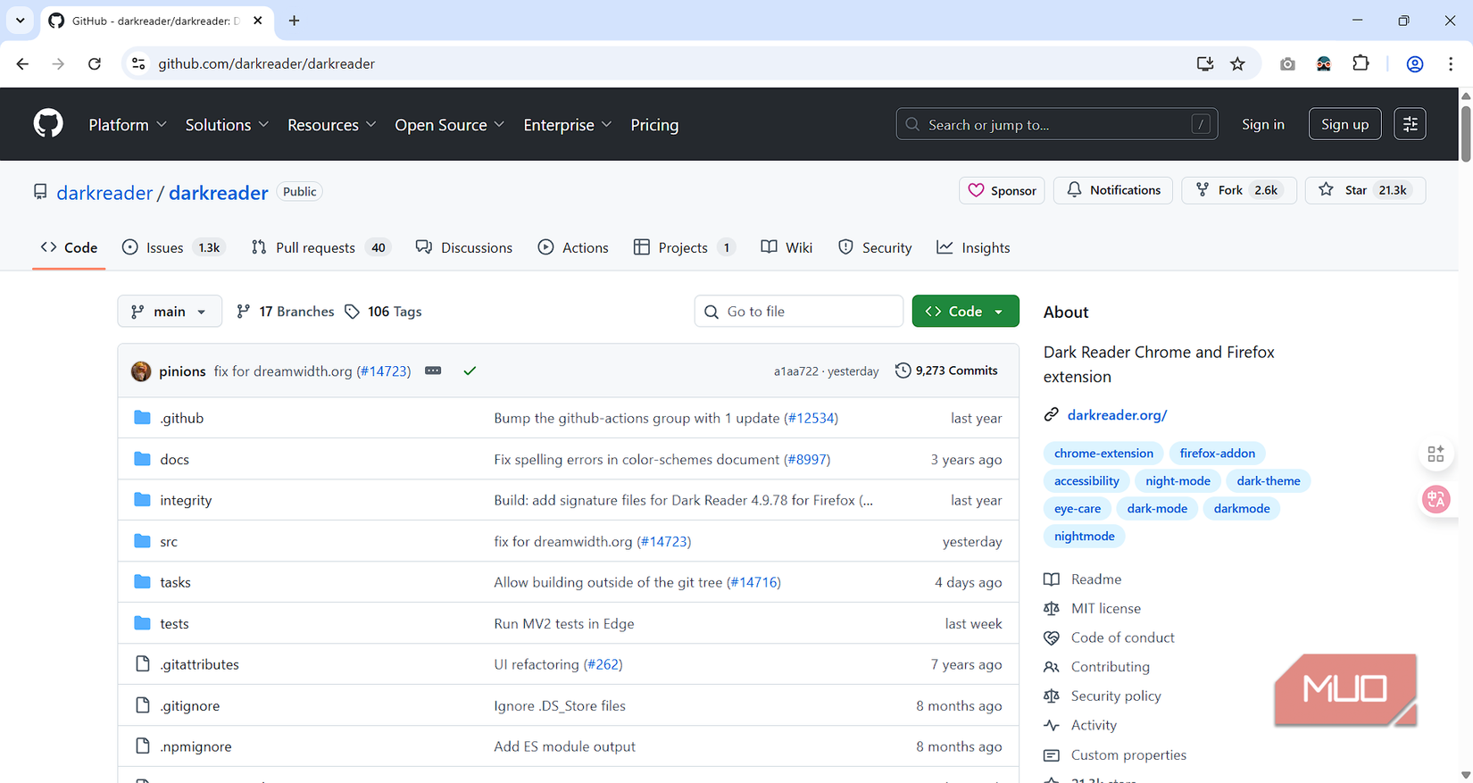Switch to the Pull requests tab
This screenshot has height=783, width=1473.
tap(320, 247)
